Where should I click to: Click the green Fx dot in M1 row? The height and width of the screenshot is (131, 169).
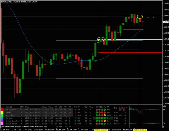(105, 110)
